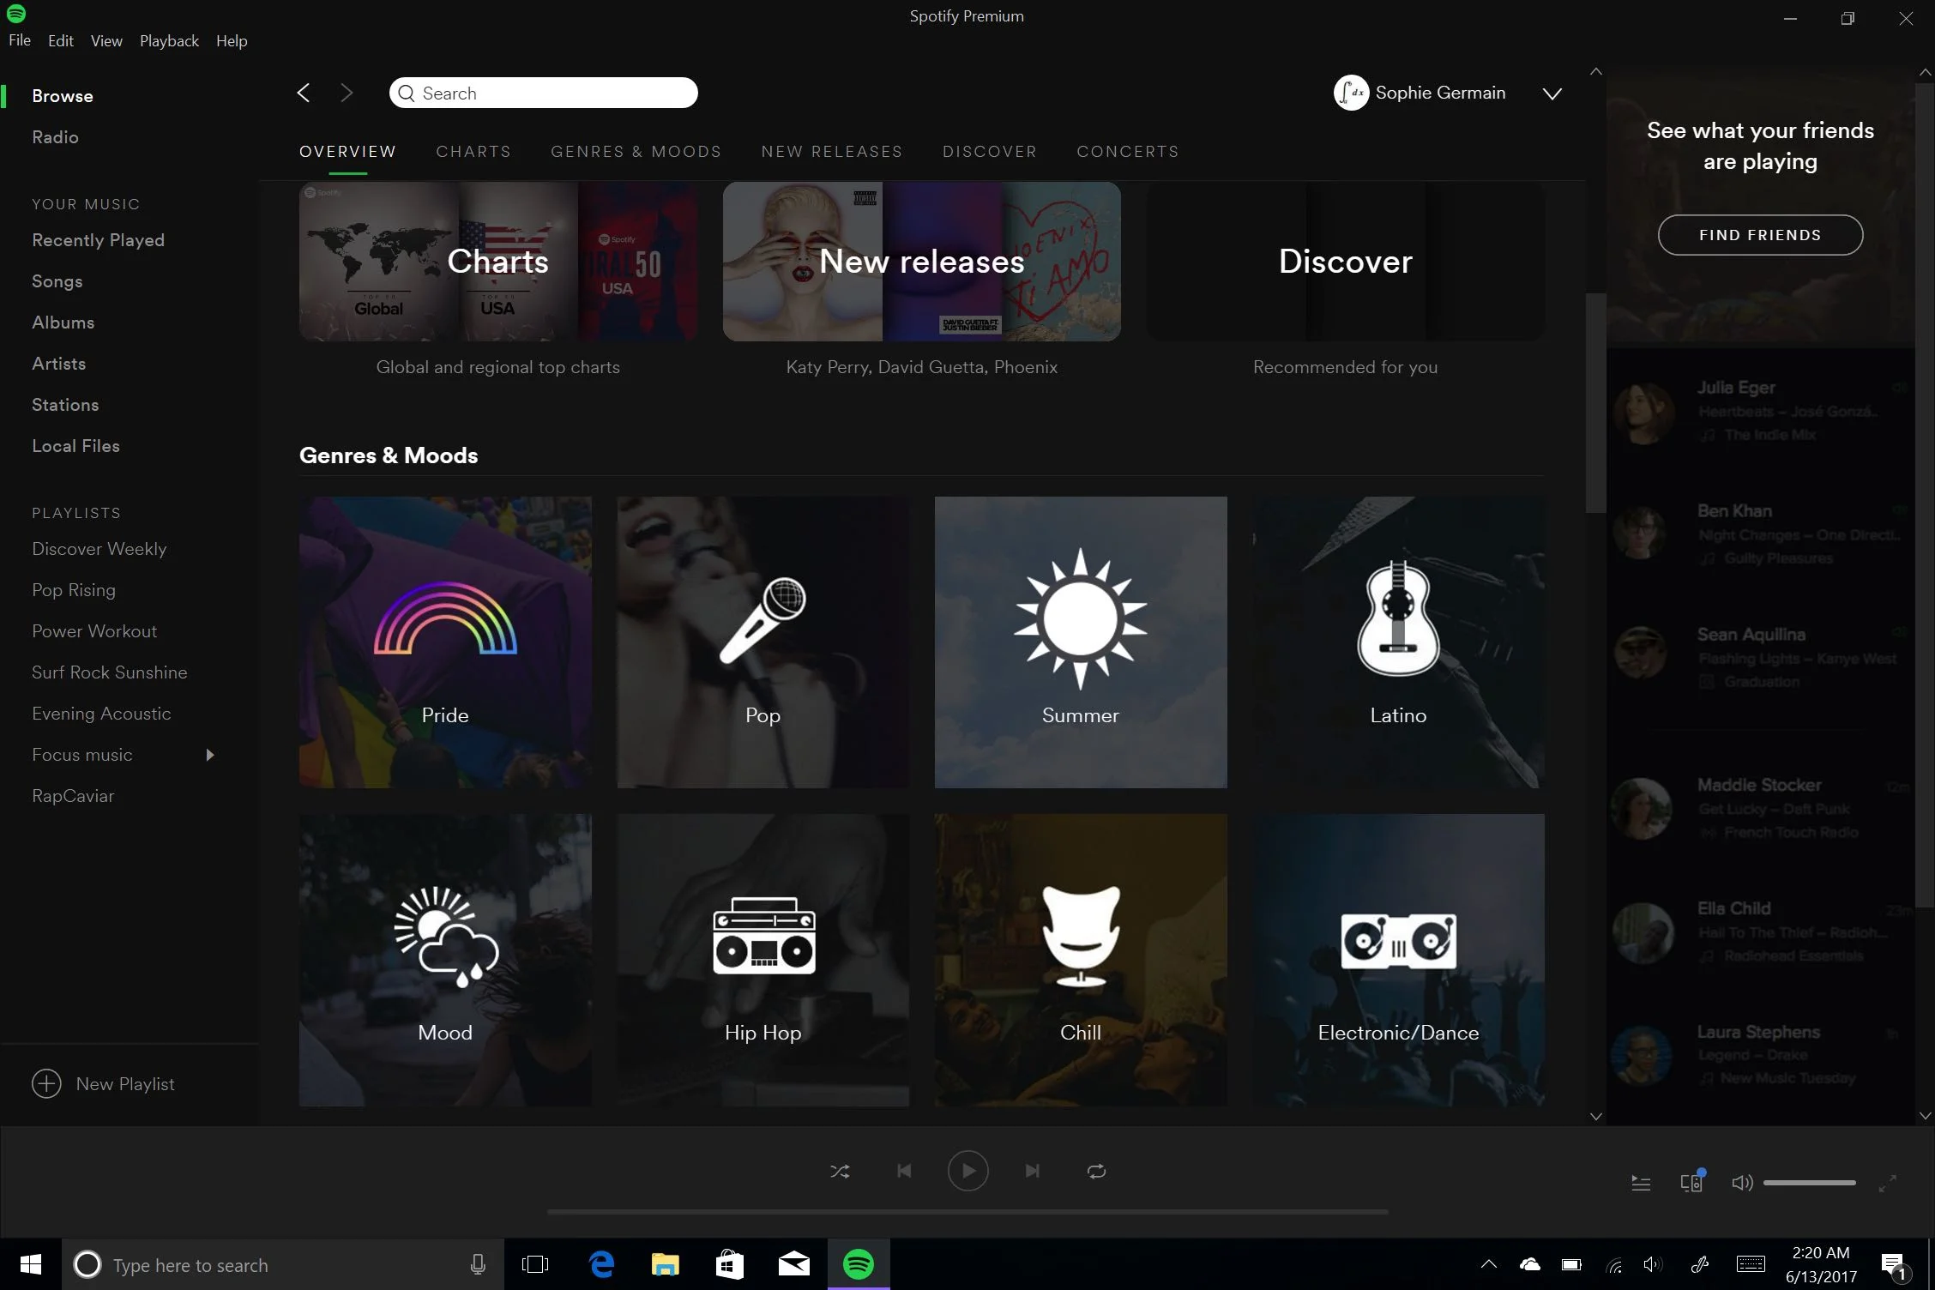This screenshot has height=1290, width=1935.
Task: Click Cortana microphone icon
Action: click(x=478, y=1264)
